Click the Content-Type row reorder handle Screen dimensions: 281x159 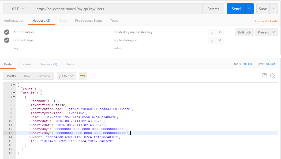(212, 40)
